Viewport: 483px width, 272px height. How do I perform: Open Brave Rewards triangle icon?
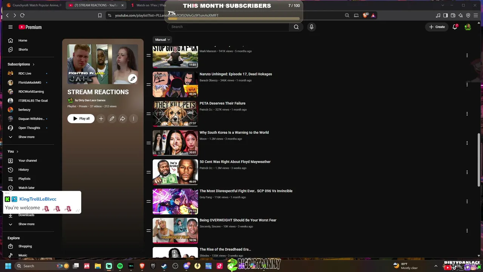(373, 15)
